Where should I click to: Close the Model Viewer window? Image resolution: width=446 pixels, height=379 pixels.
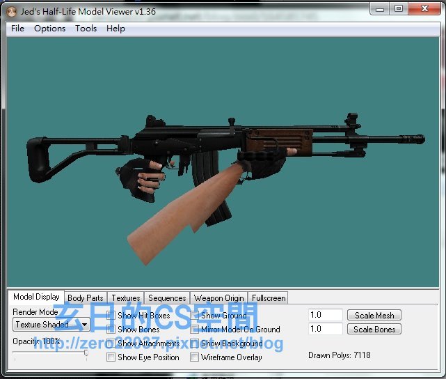pos(424,9)
